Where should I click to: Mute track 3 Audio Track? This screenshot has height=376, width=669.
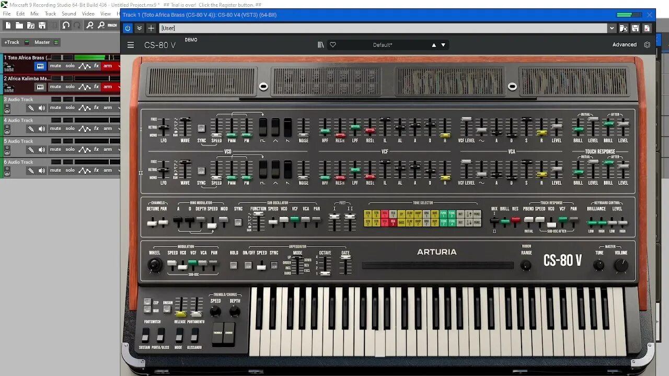[x=55, y=108]
